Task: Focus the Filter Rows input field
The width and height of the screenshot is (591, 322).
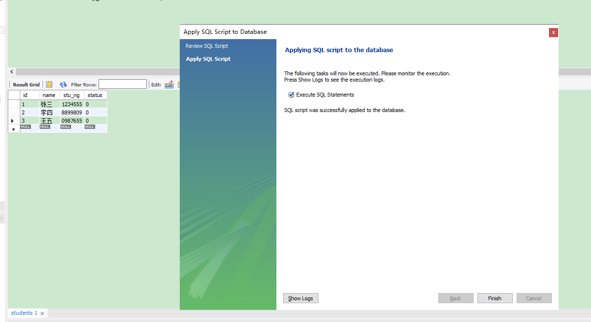Action: [x=123, y=84]
